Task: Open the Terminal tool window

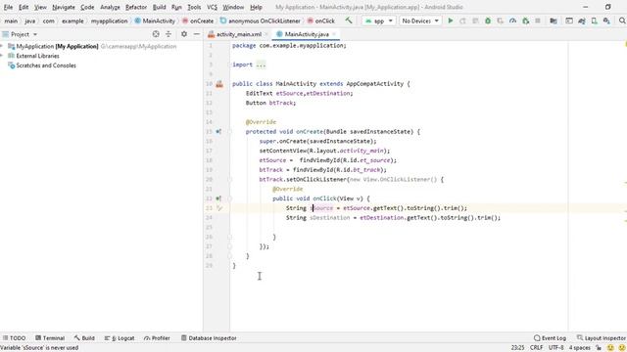Action: coord(50,338)
